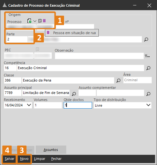157x165 pixels.
Task: Open the Observação text editor T... button
Action: (x=147, y=56)
